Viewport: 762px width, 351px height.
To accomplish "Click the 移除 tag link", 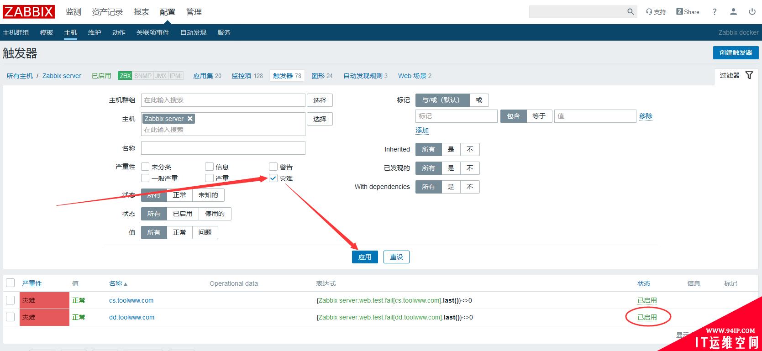I will [x=646, y=116].
